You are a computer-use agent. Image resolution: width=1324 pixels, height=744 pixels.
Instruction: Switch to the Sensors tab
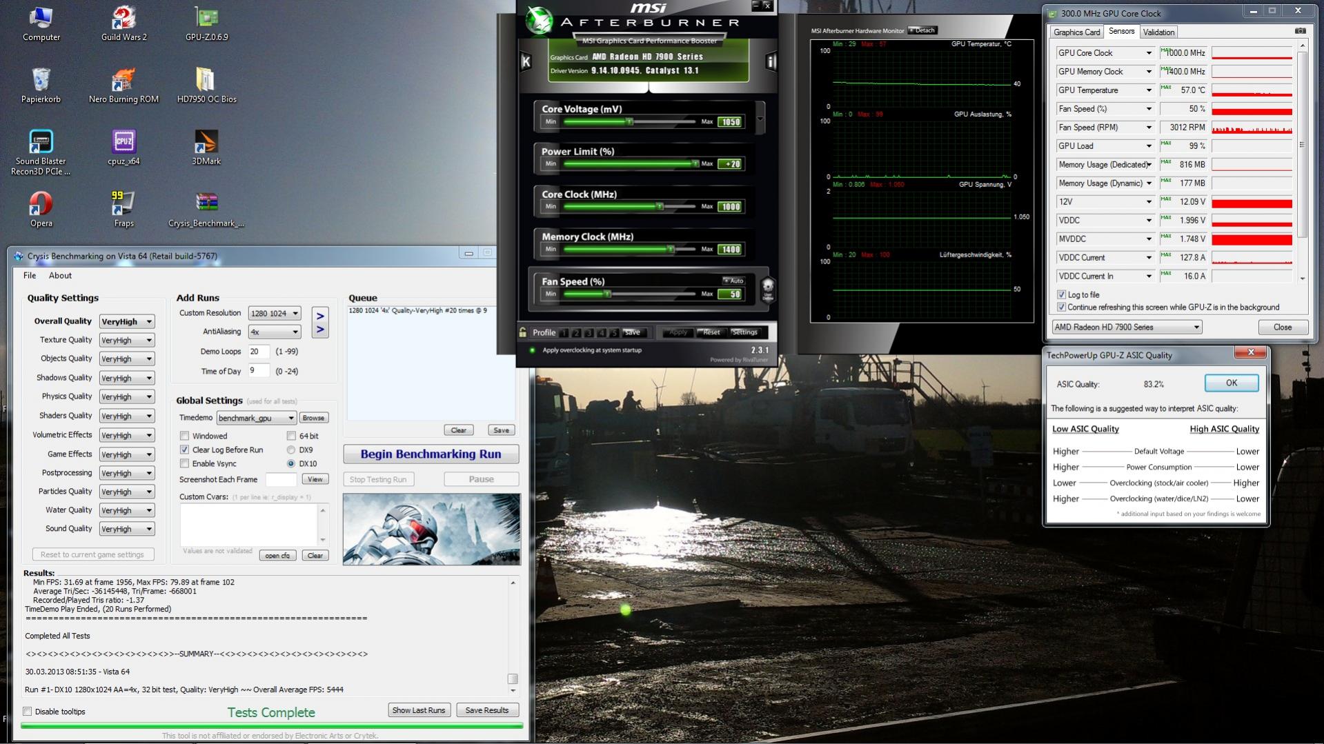coord(1121,31)
